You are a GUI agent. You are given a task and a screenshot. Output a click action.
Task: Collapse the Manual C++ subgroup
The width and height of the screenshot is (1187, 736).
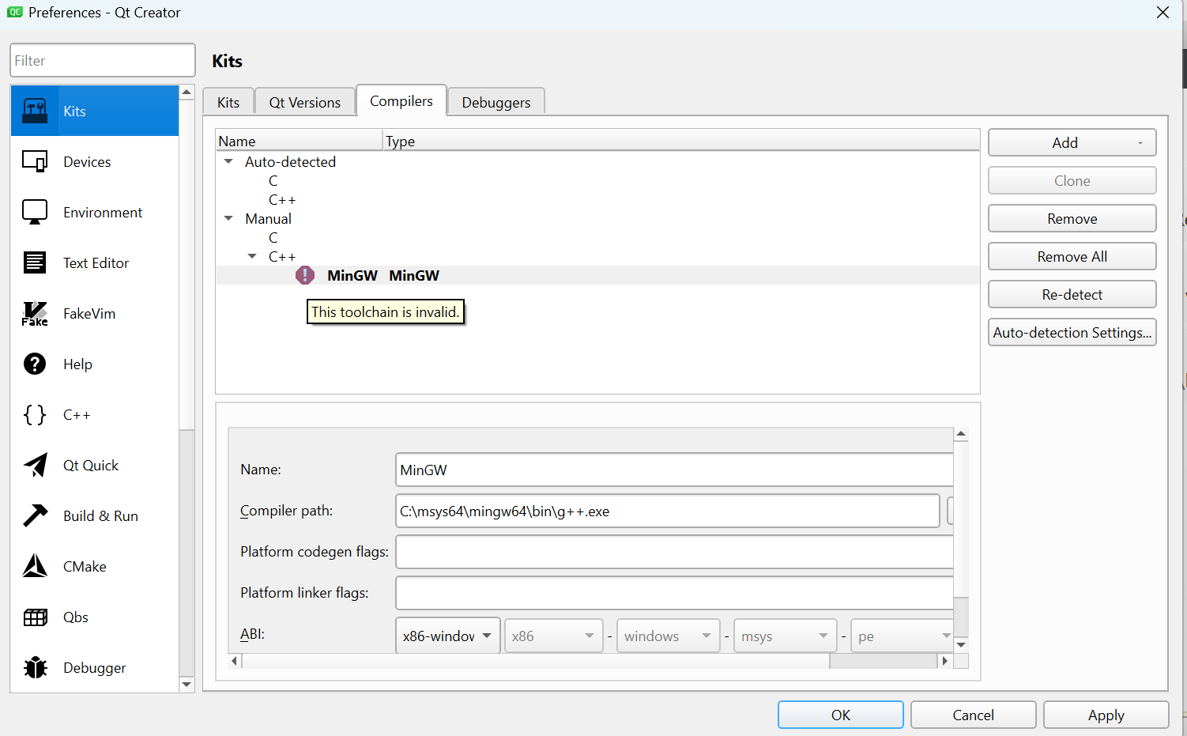252,256
